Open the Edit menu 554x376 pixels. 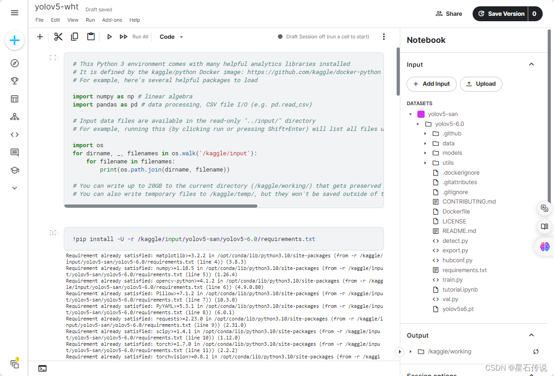(x=55, y=20)
